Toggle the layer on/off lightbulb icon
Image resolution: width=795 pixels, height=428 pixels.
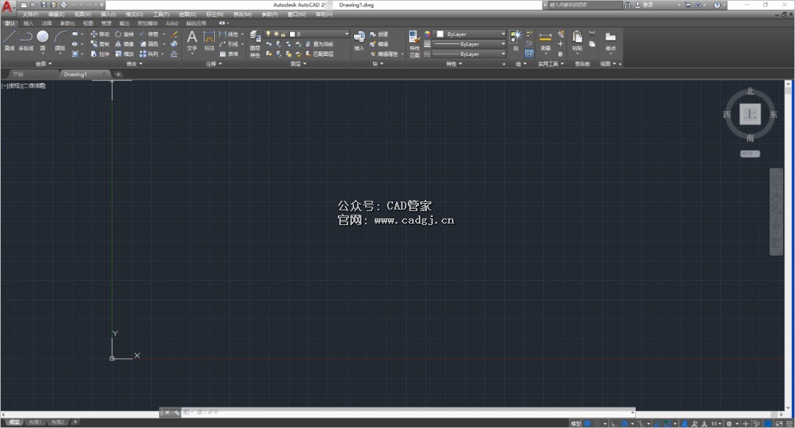(268, 34)
